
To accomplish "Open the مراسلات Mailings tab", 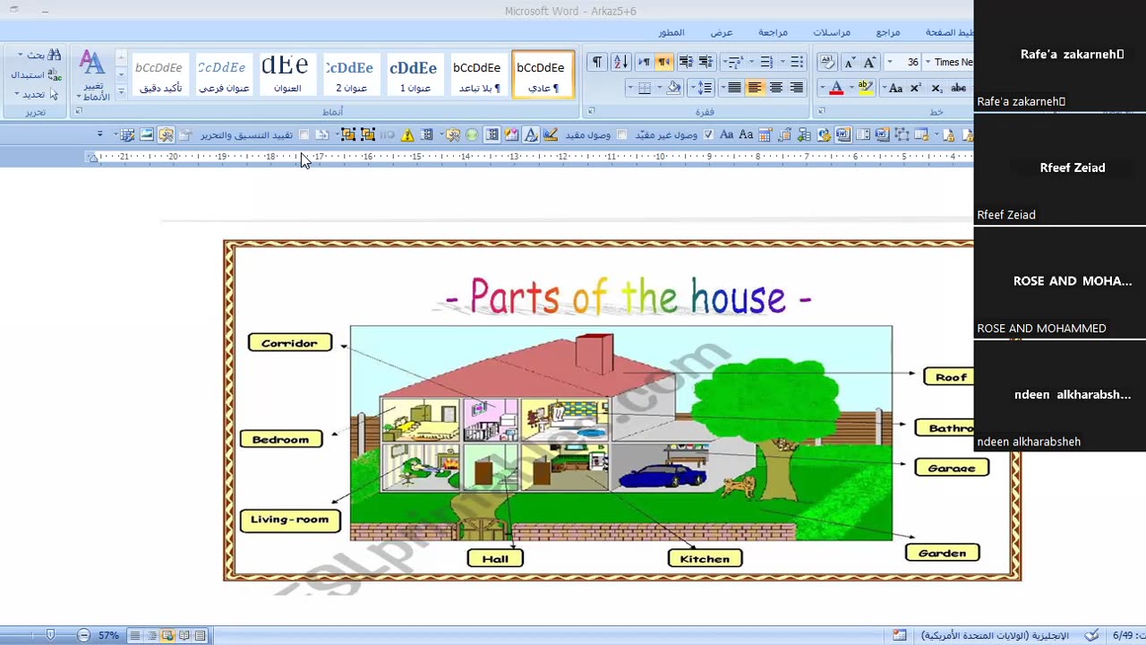I will (832, 32).
